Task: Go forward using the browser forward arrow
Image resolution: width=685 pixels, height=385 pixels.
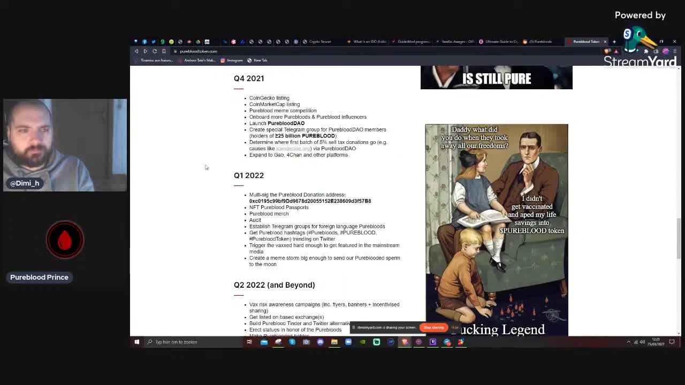Action: 145,51
